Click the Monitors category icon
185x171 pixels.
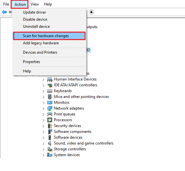(50, 102)
